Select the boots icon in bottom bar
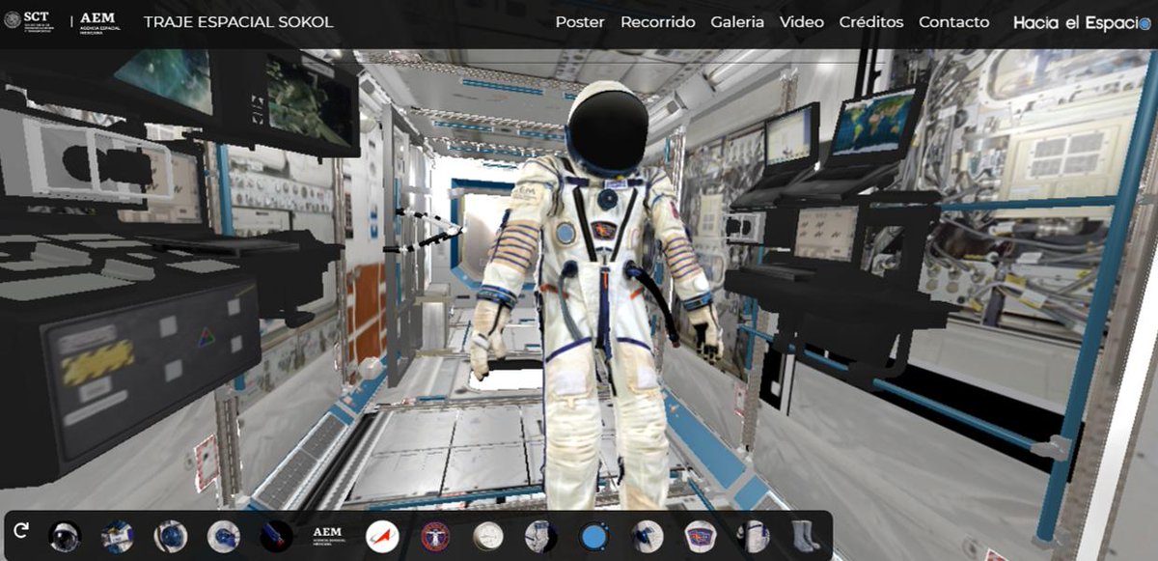The image size is (1158, 561). [x=804, y=535]
